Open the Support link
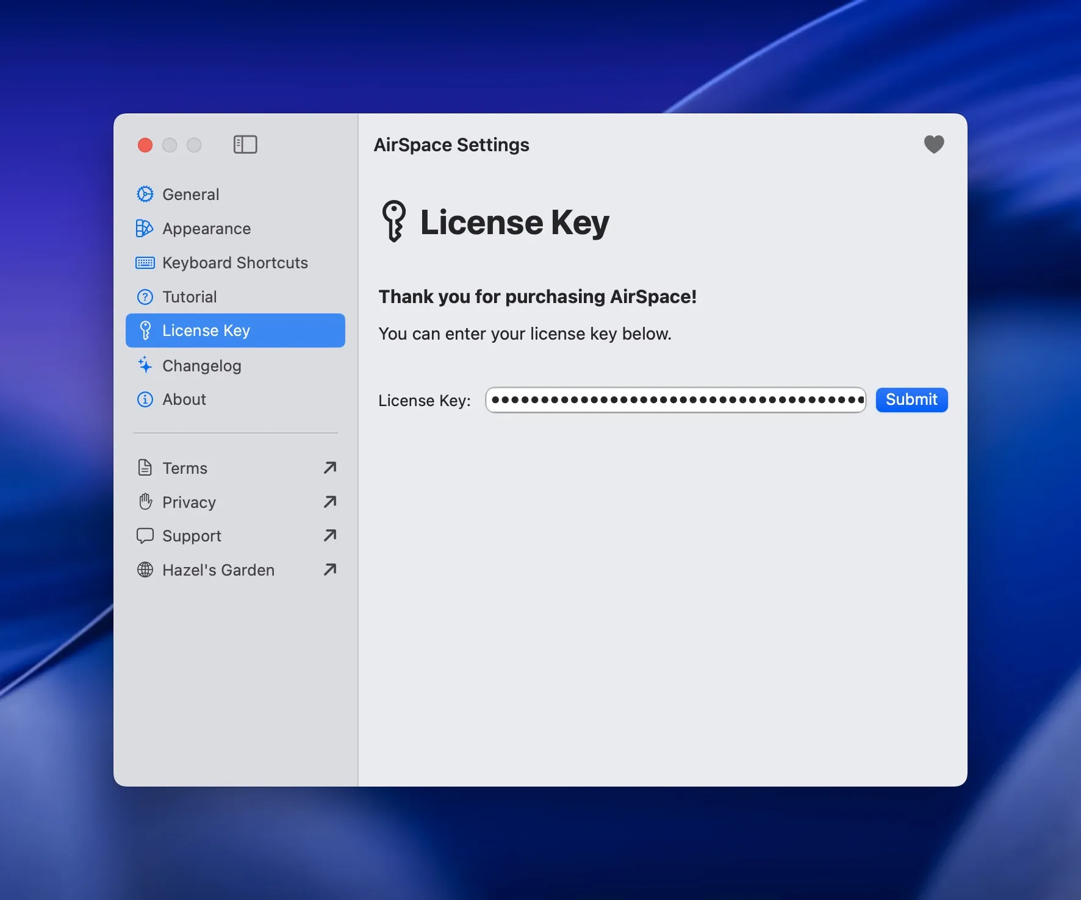 tap(235, 536)
